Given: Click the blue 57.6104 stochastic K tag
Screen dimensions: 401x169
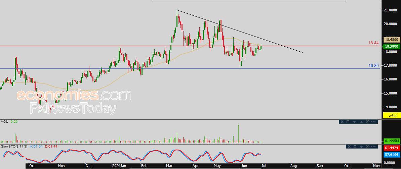Looking at the screenshot, I should point(392,155).
